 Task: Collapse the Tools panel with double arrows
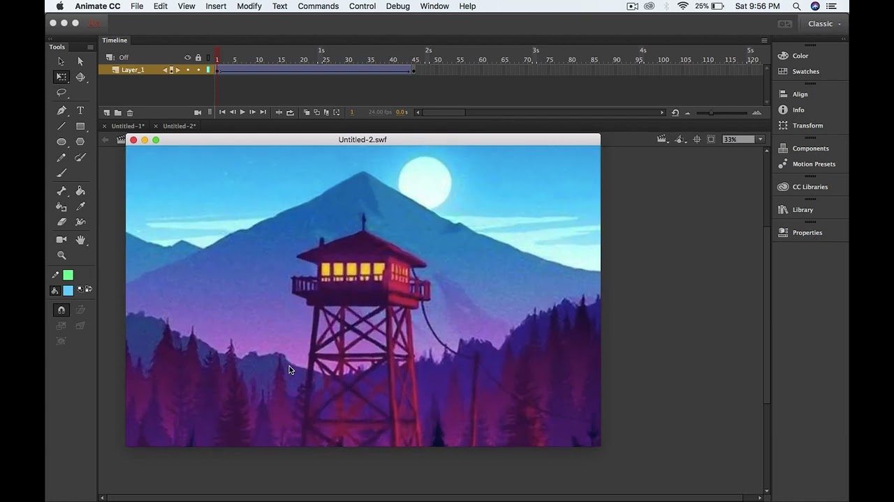(50, 39)
